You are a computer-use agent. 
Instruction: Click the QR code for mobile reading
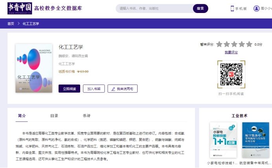point(231,74)
